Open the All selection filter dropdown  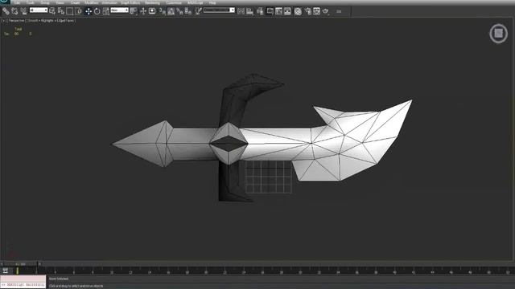(x=39, y=10)
